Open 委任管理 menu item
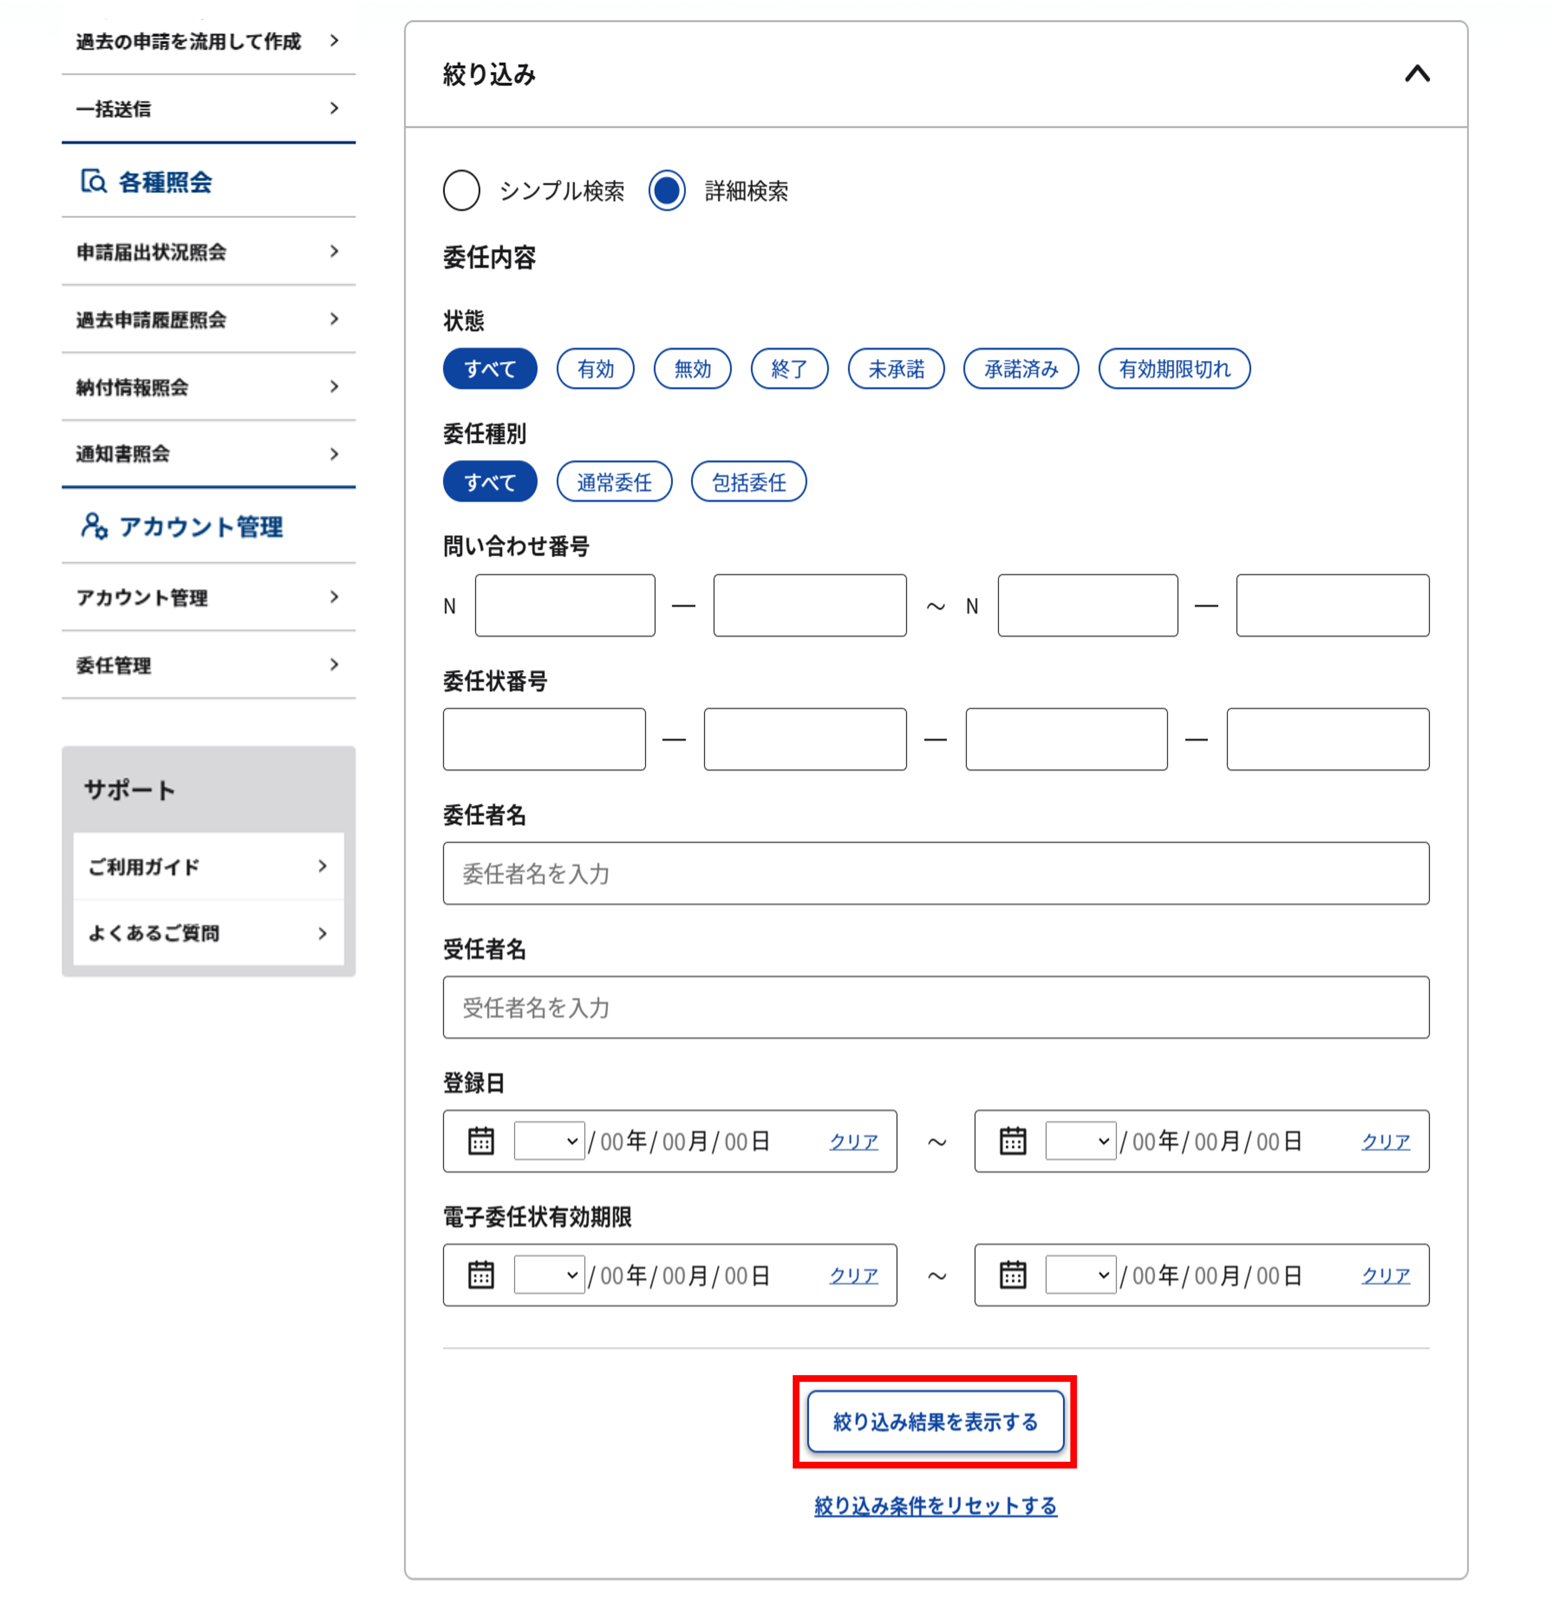This screenshot has width=1552, height=1612. click(x=208, y=665)
